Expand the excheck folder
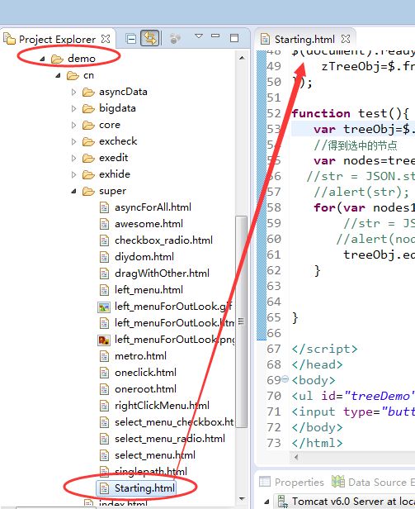The width and height of the screenshot is (415, 509). click(x=74, y=142)
